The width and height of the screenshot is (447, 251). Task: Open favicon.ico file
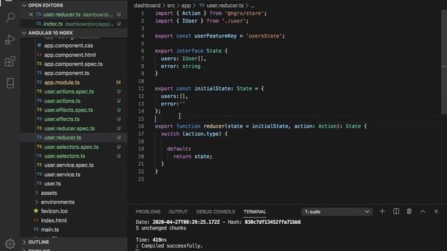(x=54, y=211)
